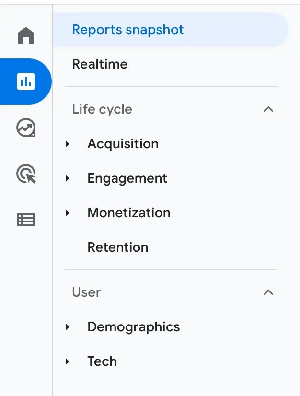Select the Tech label

click(102, 361)
